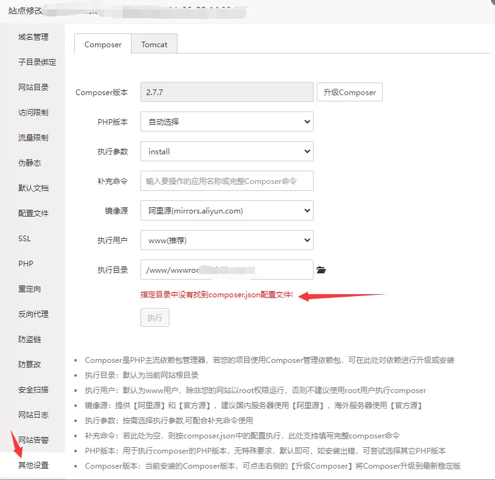495x480 pixels.
Task: Open the PHP版本 dropdown
Action: pos(227,122)
